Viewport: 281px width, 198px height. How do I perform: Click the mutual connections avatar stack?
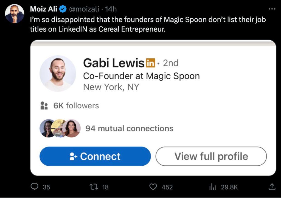click(60, 128)
